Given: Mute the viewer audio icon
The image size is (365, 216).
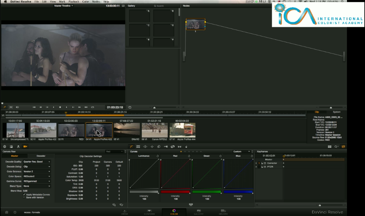Looking at the screenshot, I should pyautogui.click(x=17, y=107).
